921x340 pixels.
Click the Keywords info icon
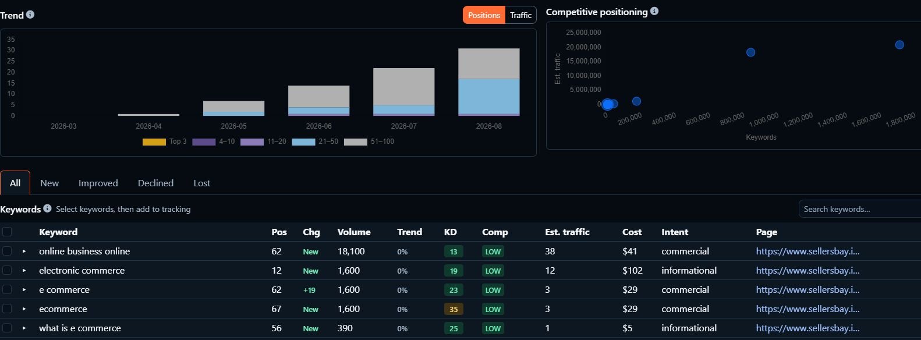tap(47, 208)
